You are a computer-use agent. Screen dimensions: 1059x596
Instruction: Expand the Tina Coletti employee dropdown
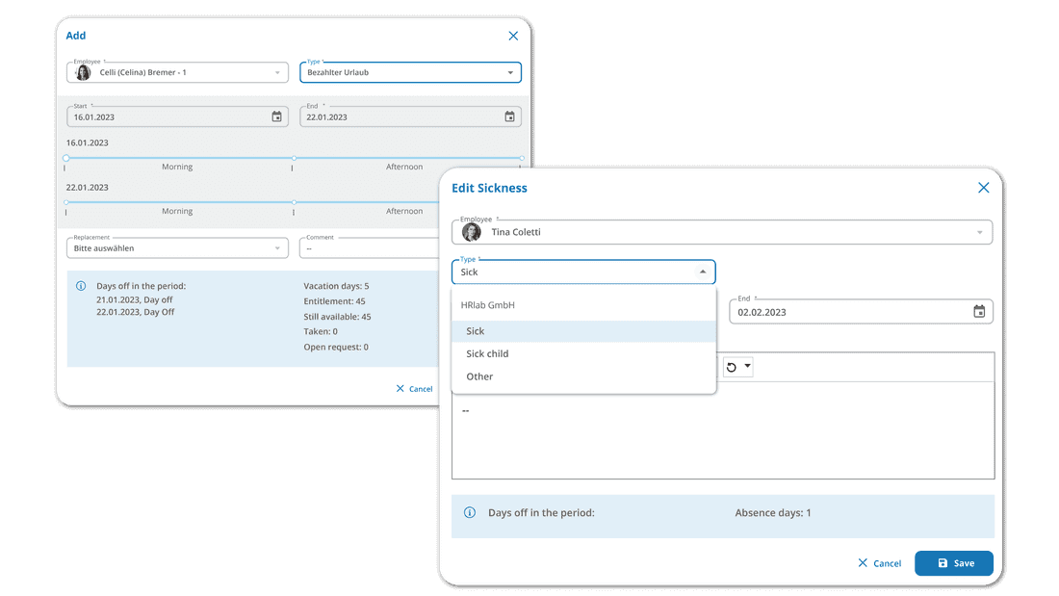[981, 232]
